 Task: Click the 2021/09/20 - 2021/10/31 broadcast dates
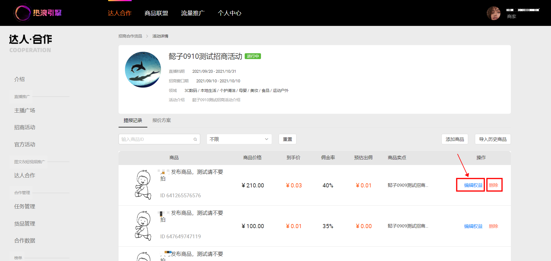[214, 71]
